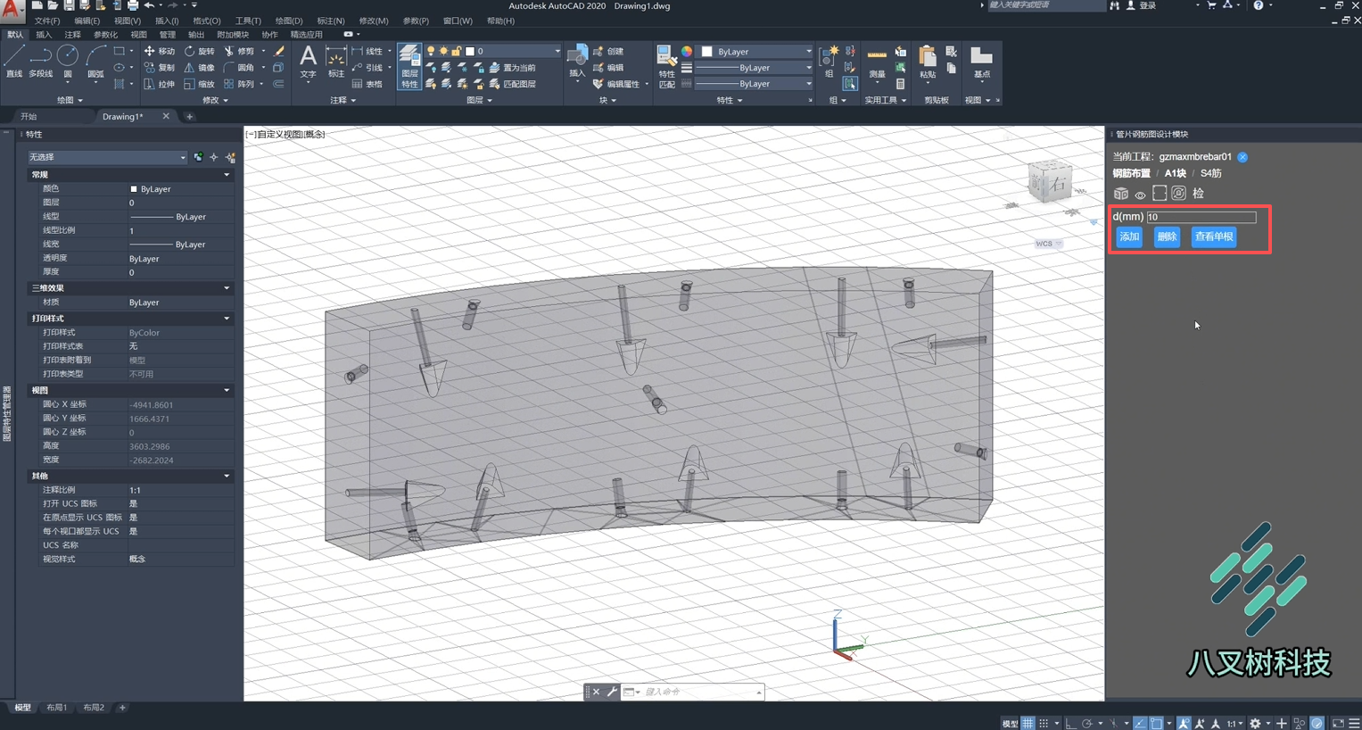
Task: Click the 修剪 (Trim) tool
Action: 239,51
